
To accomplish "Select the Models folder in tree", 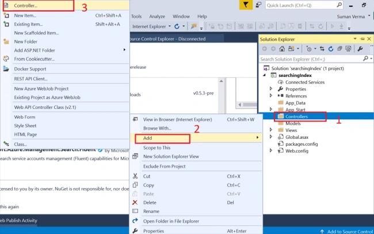I will point(293,123).
